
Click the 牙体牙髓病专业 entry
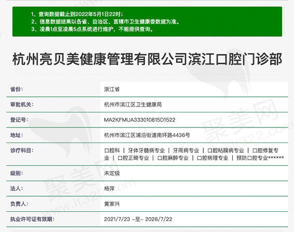click(x=146, y=150)
